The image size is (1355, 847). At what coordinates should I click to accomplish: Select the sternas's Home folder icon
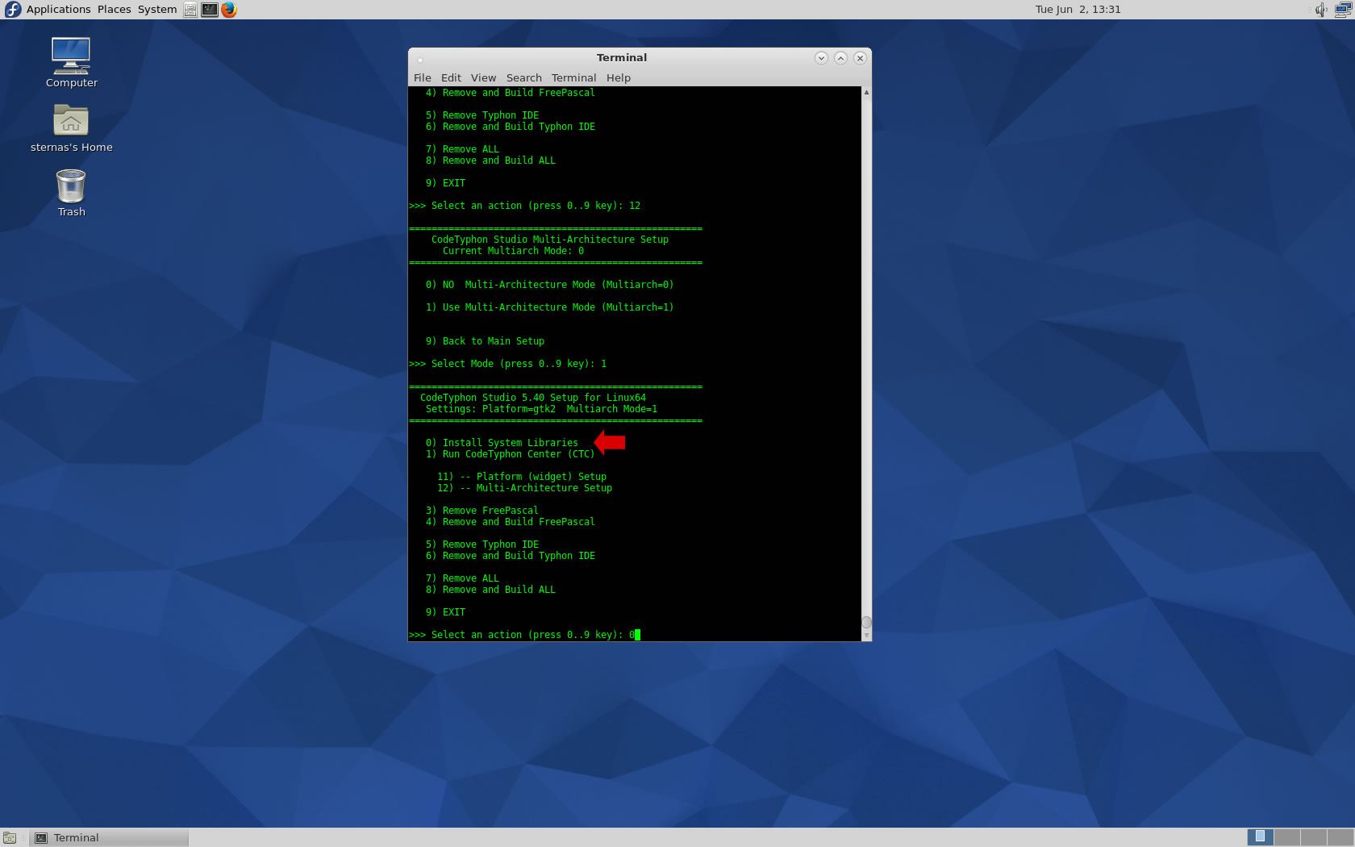click(71, 128)
